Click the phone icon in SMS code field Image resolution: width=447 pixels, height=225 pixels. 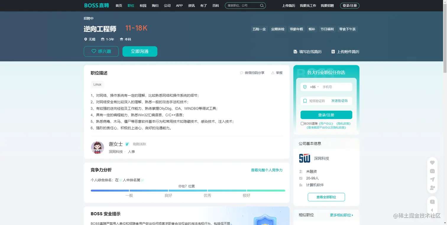pyautogui.click(x=305, y=101)
